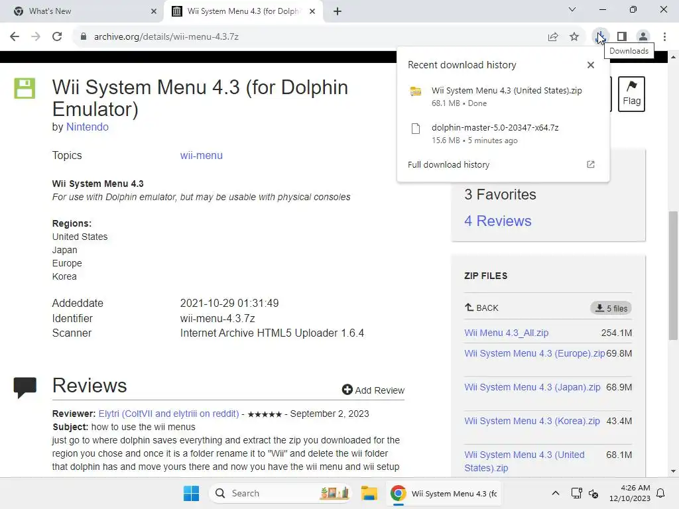Download Wii Menu 4.3_All.zip
679x509 pixels.
tap(506, 333)
